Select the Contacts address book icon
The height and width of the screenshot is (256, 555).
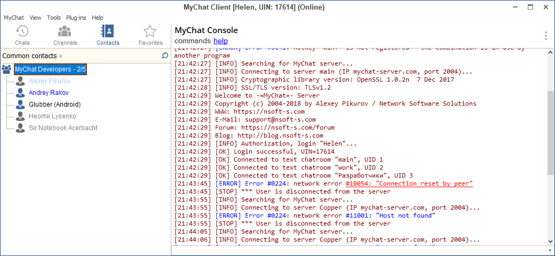(107, 31)
